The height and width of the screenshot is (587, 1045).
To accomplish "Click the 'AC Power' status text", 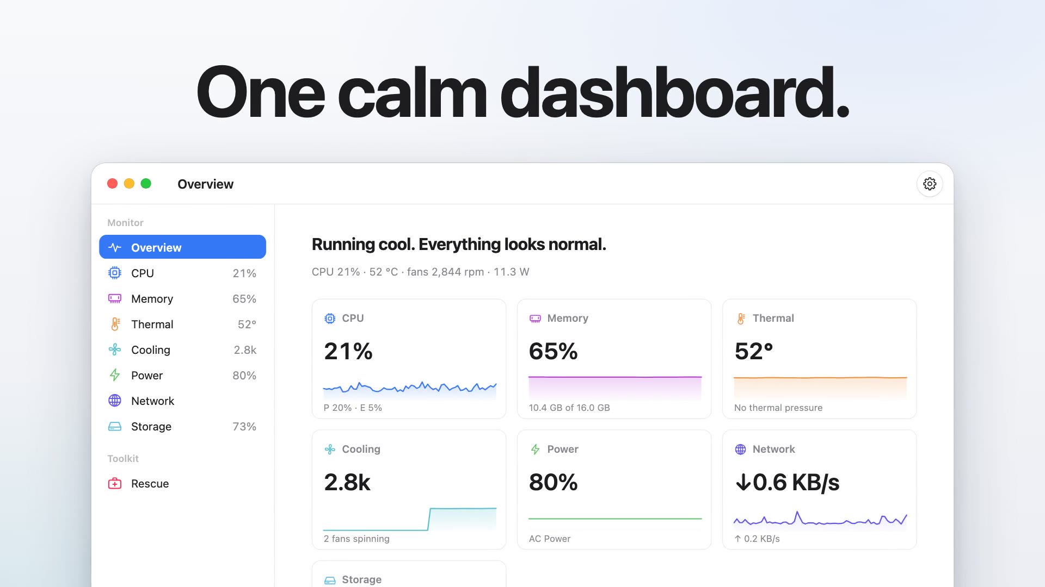I will pyautogui.click(x=550, y=539).
